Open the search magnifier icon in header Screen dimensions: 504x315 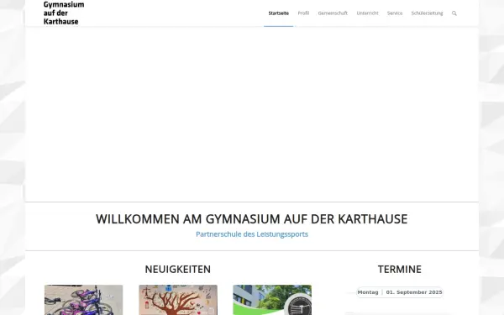tap(454, 13)
